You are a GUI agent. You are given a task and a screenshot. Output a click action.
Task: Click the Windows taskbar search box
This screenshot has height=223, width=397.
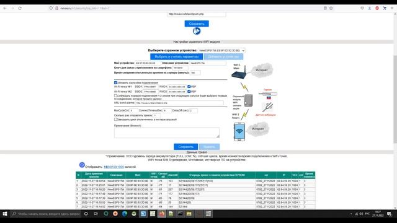pos(46,214)
